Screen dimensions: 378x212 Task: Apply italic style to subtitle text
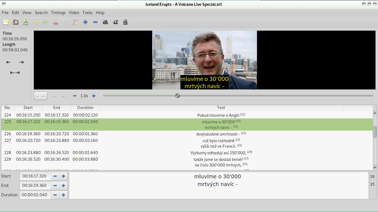pos(115,22)
